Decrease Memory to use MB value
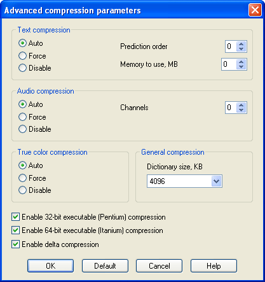The height and width of the screenshot is (282, 265). coord(241,67)
